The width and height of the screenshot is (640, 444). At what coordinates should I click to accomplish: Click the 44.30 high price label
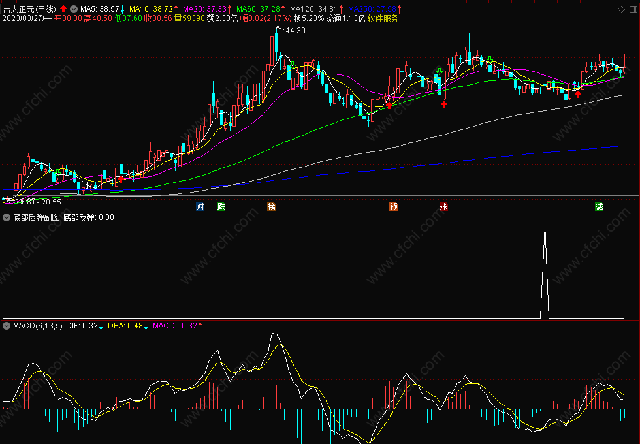click(x=295, y=31)
